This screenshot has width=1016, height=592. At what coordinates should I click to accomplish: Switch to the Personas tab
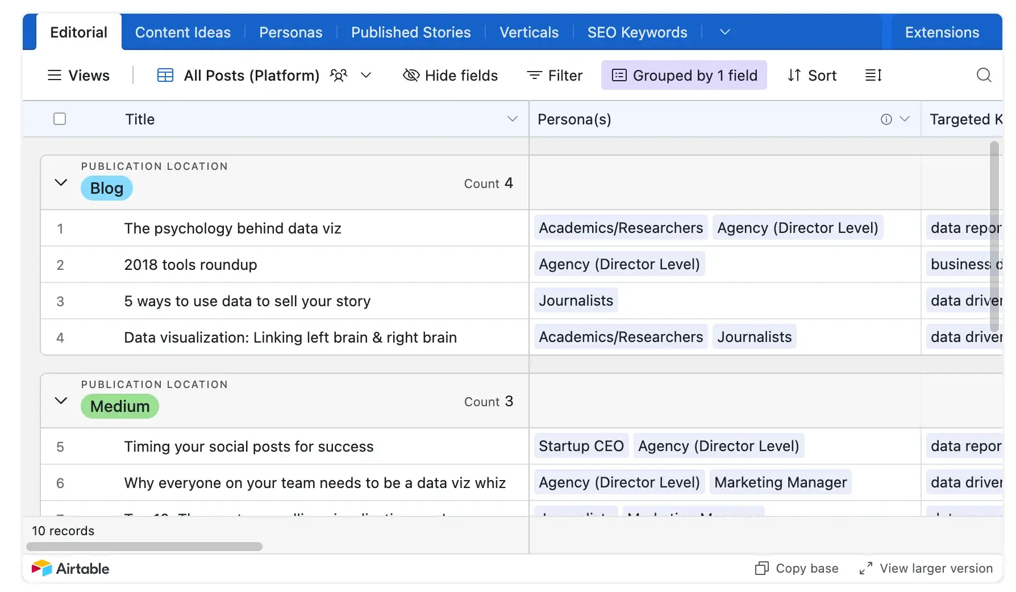291,32
